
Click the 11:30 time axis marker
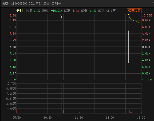click(79, 118)
